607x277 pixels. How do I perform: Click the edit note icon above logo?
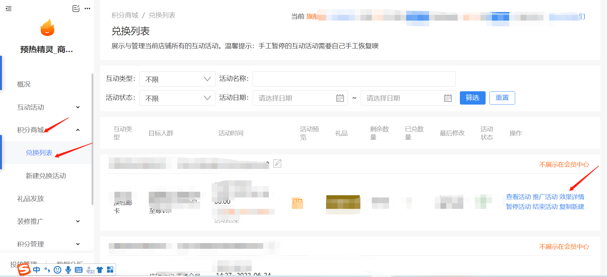point(76,9)
